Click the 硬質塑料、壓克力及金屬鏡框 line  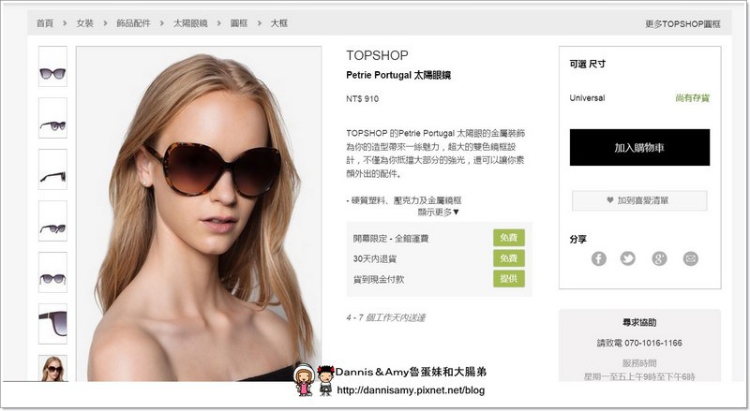click(404, 200)
